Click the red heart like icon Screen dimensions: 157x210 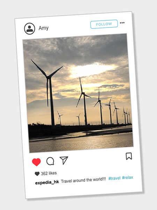point(36,162)
